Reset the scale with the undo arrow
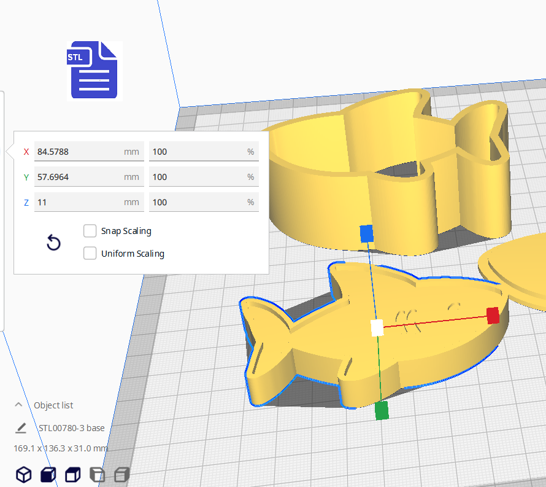This screenshot has width=546, height=487. [54, 243]
